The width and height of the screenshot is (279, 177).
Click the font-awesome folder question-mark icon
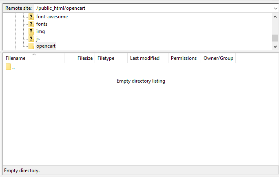(x=31, y=17)
